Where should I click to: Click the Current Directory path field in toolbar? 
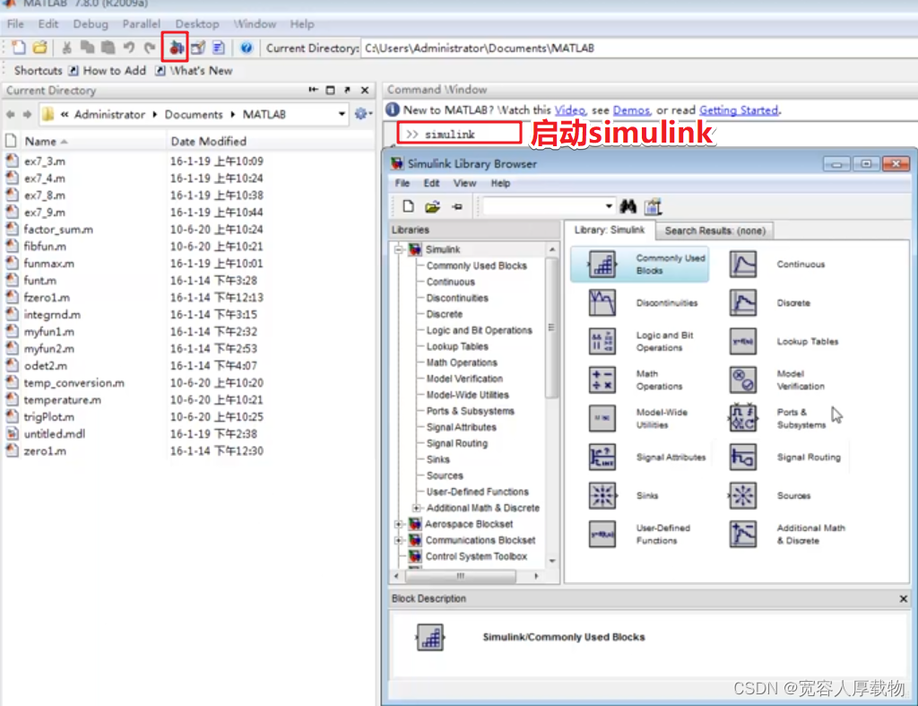tap(638, 48)
